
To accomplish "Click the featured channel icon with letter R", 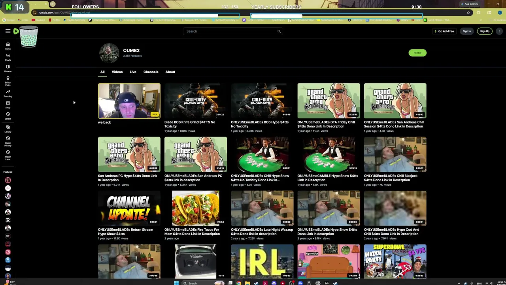I will tap(8, 220).
